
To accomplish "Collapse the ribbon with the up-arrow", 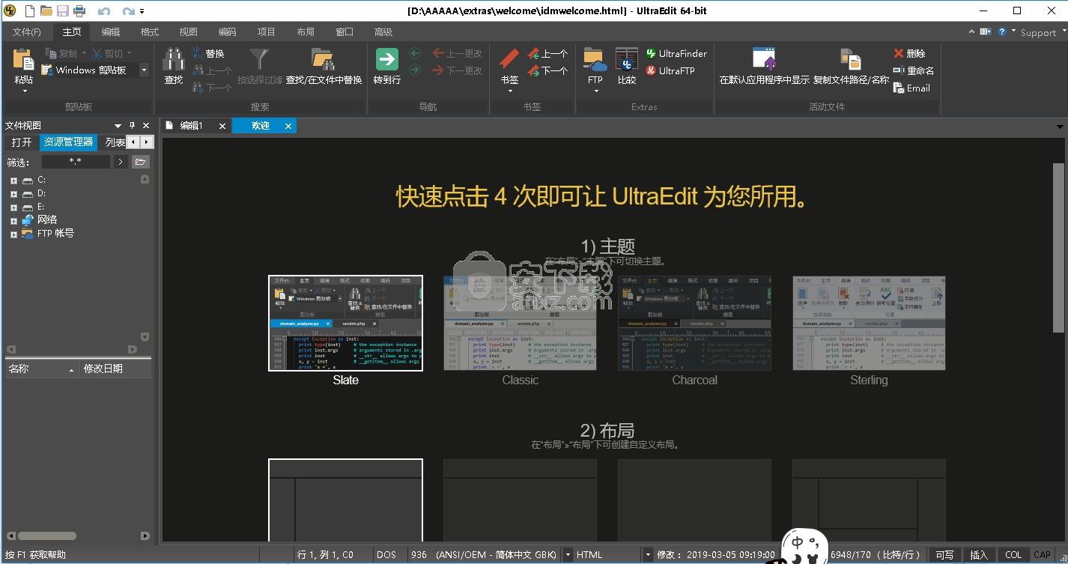I will [x=973, y=32].
